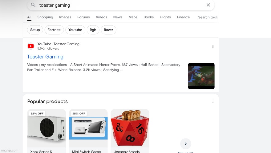Click the red D20 dice toaster image
The height and width of the screenshot is (153, 271).
130,128
